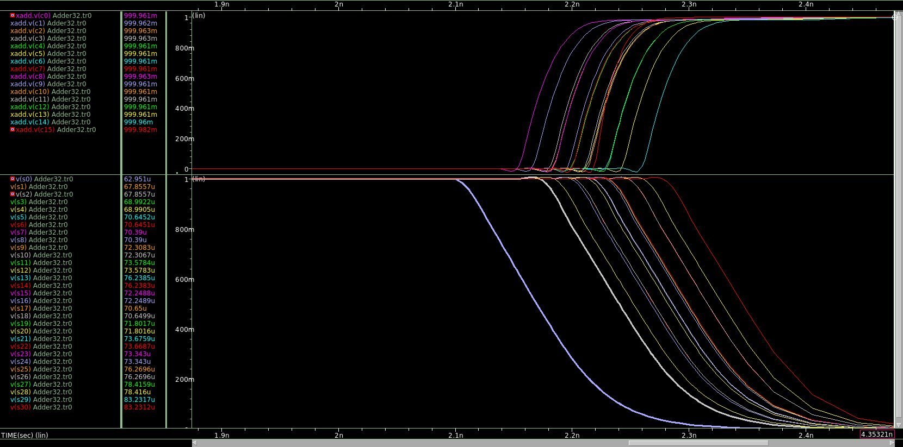Click the value 62.951u for v(s0)
Screen dimensions: 903x447
[137, 179]
